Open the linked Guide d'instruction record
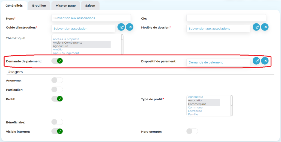 (121, 27)
